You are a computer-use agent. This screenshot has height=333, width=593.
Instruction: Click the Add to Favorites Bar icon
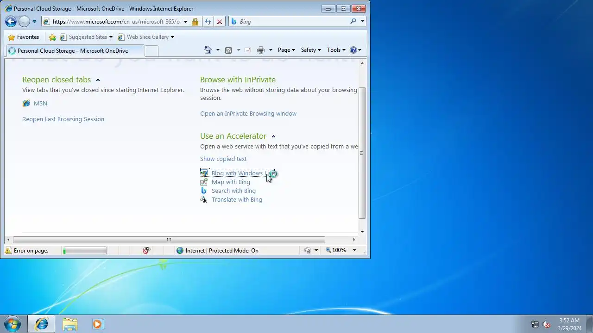[x=52, y=37]
